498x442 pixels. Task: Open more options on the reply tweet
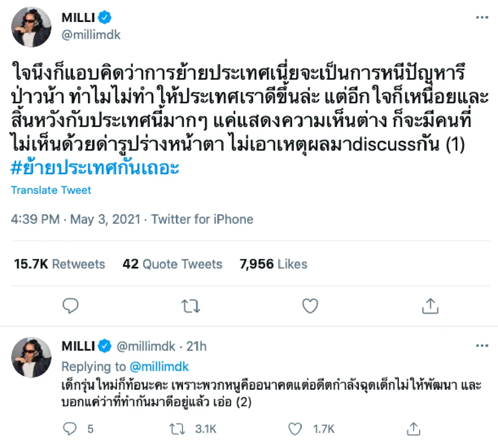(x=482, y=345)
